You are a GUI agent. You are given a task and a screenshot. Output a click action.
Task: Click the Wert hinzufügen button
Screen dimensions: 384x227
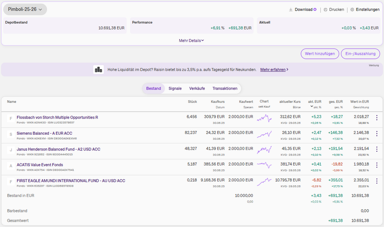(x=320, y=54)
